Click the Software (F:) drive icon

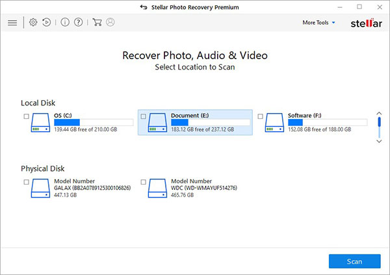274,122
